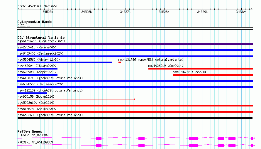Click the ruler's right arrowhead
The height and width of the screenshot is (149, 261).
coord(252,9)
